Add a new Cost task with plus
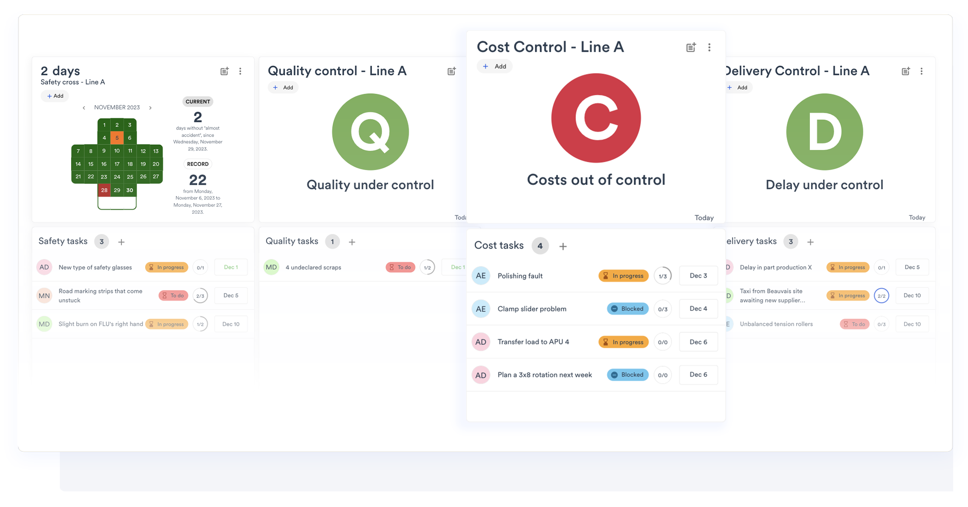The image size is (968, 507). (563, 246)
